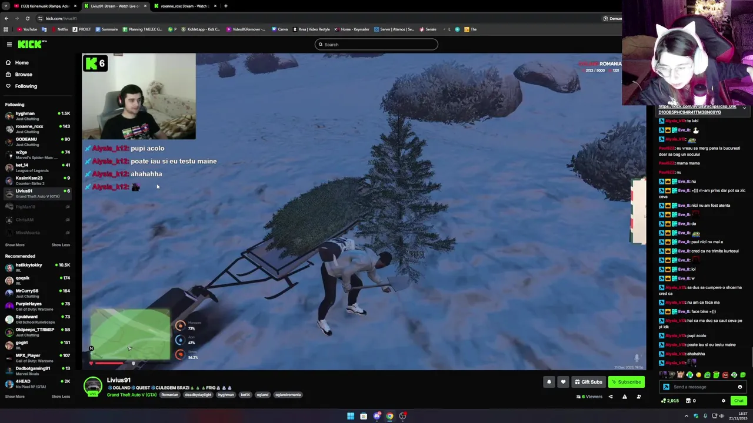Collapse pinned message chevron in chat

click(x=744, y=109)
